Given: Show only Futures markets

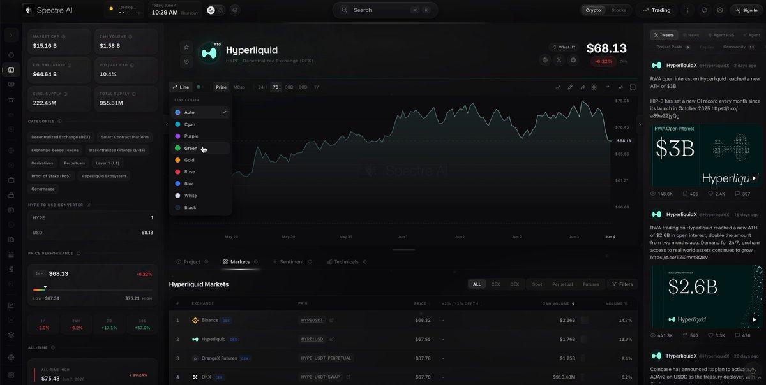Looking at the screenshot, I should coord(591,284).
